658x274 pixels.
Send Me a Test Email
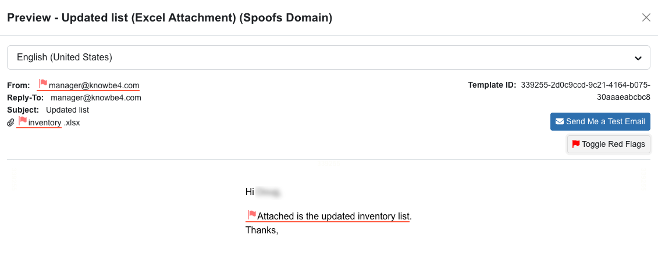tap(600, 121)
